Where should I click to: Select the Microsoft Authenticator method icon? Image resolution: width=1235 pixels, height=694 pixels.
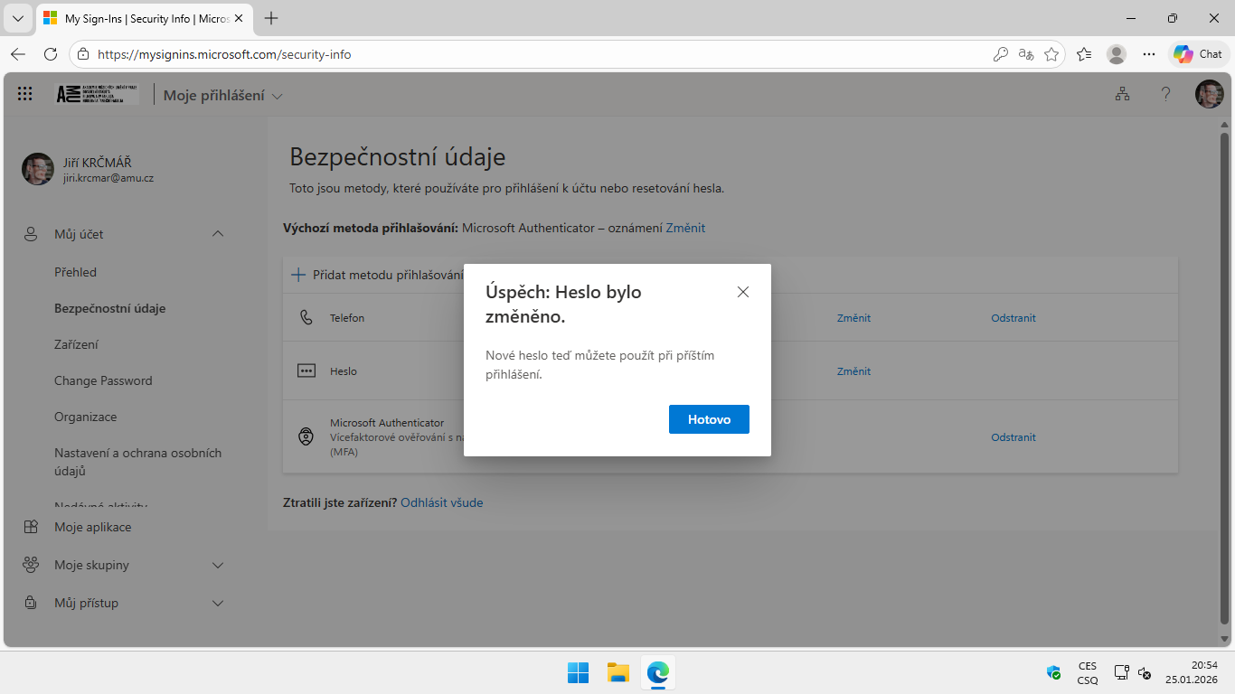tap(304, 436)
